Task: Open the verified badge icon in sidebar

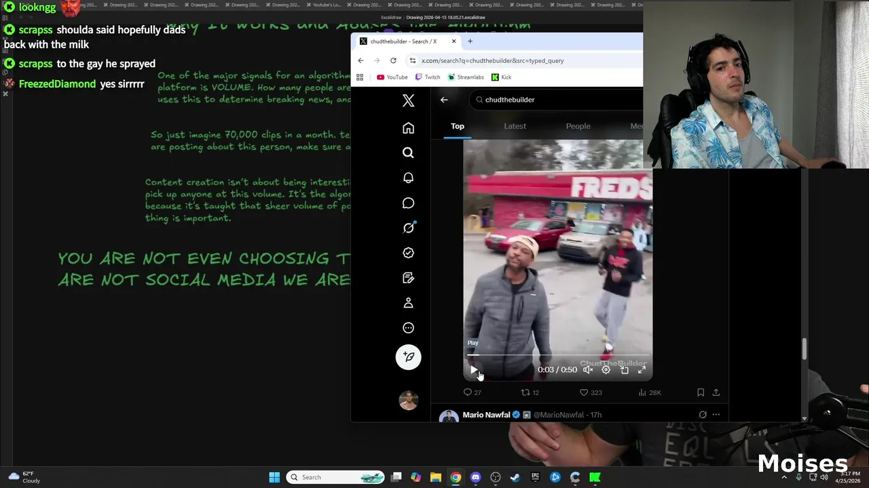Action: tap(408, 253)
